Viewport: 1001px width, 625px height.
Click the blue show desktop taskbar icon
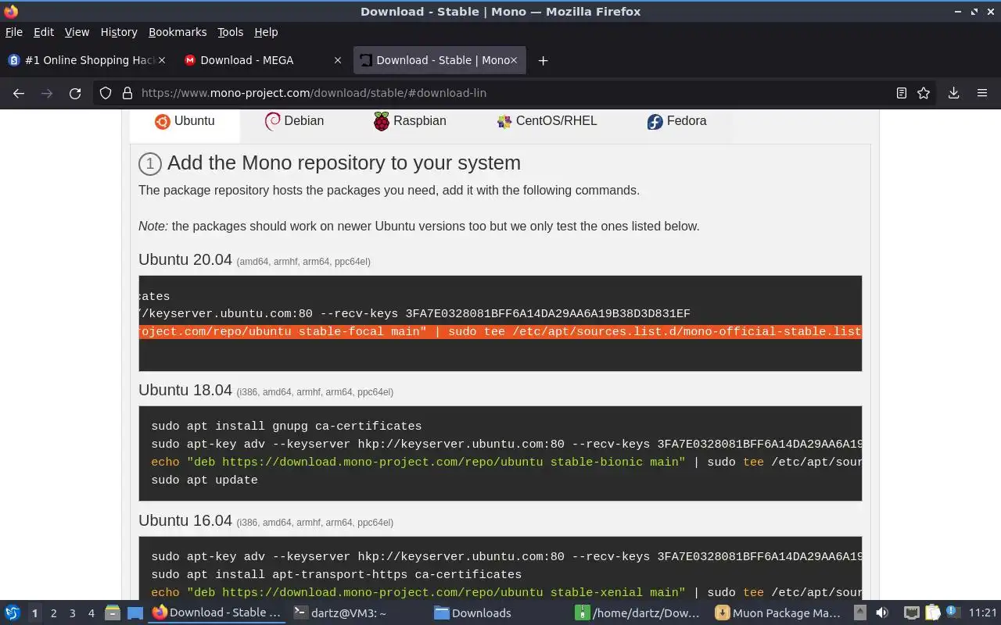(135, 613)
